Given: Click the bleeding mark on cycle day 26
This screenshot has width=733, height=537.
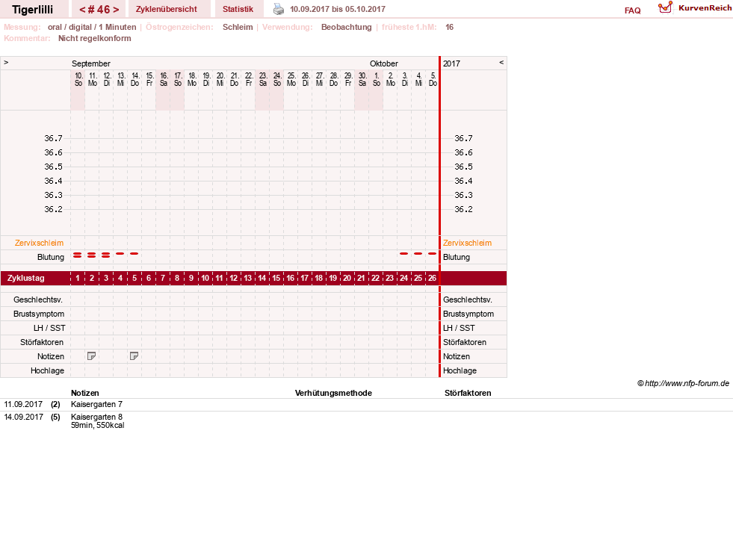Looking at the screenshot, I should click(x=433, y=253).
